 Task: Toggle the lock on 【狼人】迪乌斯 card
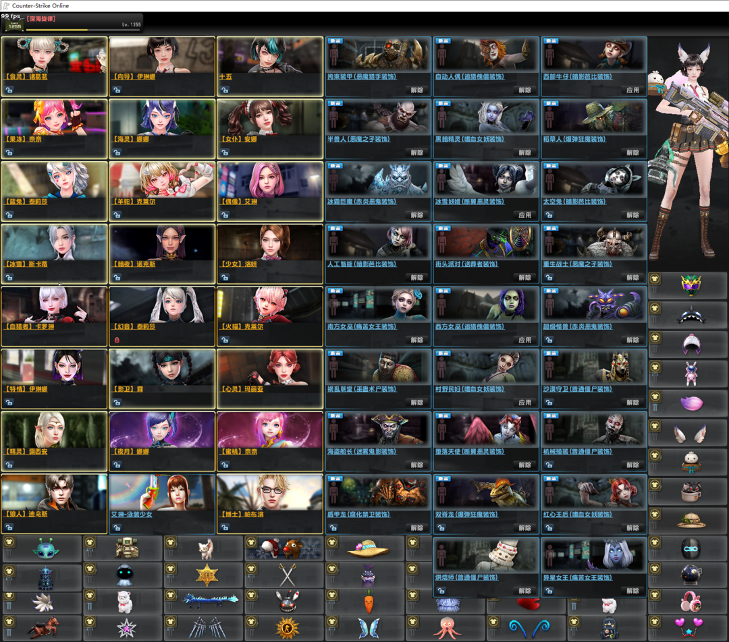click(x=9, y=527)
